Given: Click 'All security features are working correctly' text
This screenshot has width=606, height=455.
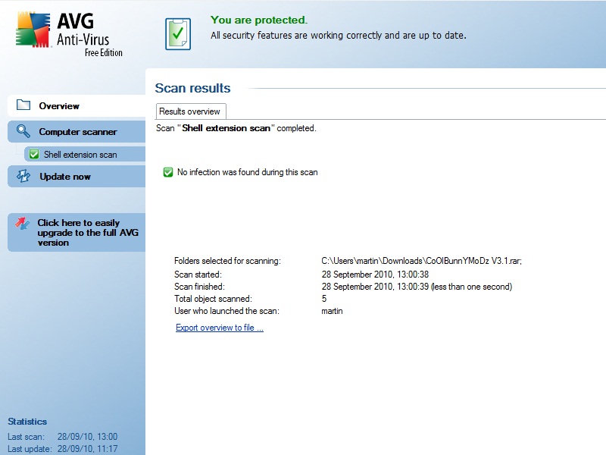Looking at the screenshot, I should coord(338,35).
